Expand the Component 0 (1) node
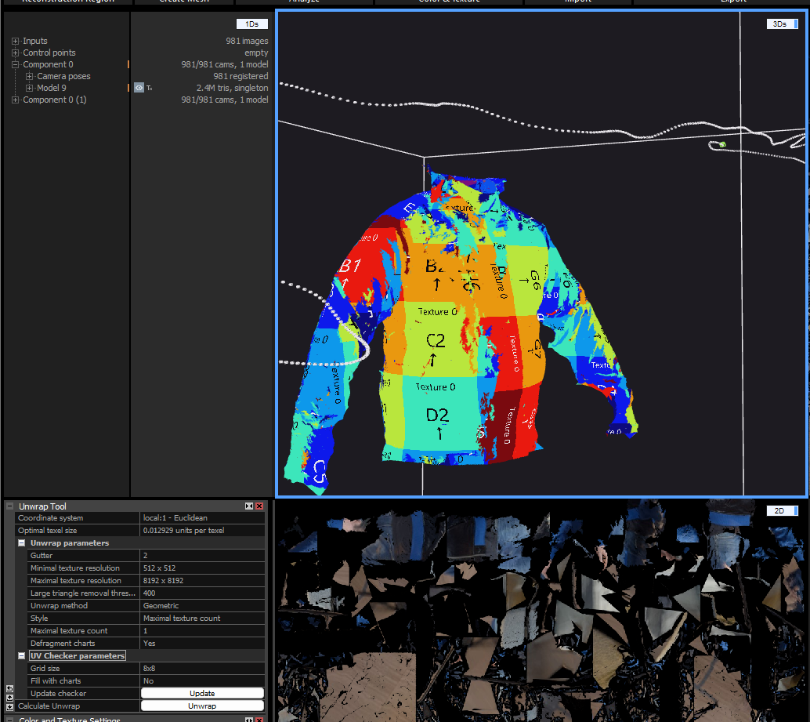This screenshot has height=722, width=810. (15, 100)
